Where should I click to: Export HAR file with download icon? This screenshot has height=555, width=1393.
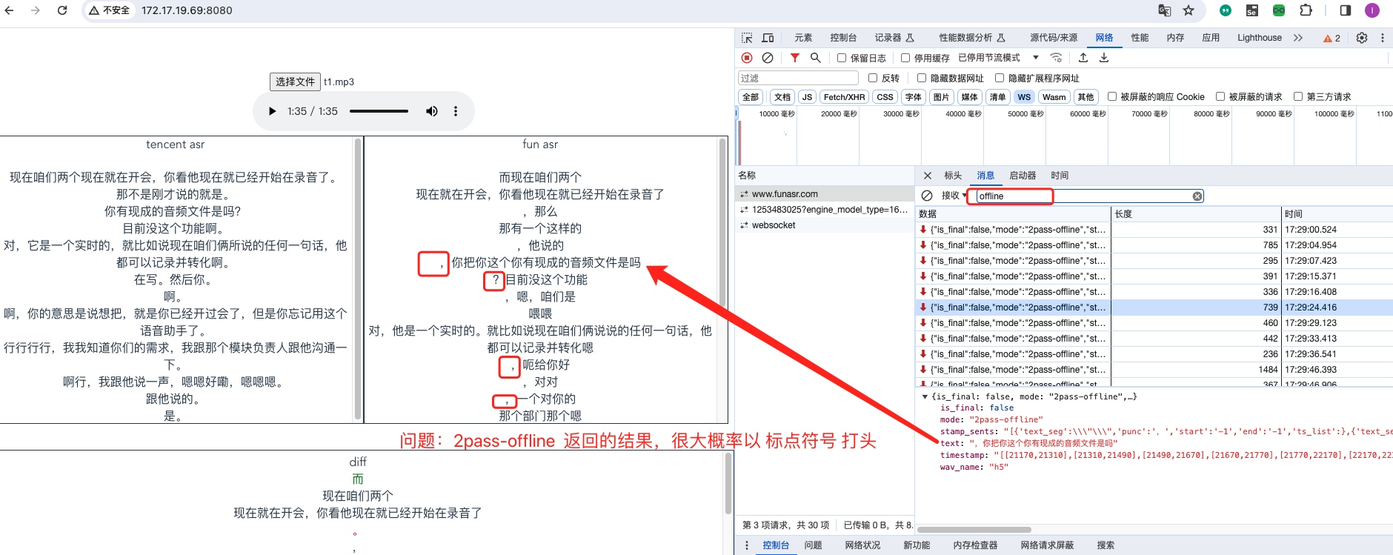tap(1104, 58)
